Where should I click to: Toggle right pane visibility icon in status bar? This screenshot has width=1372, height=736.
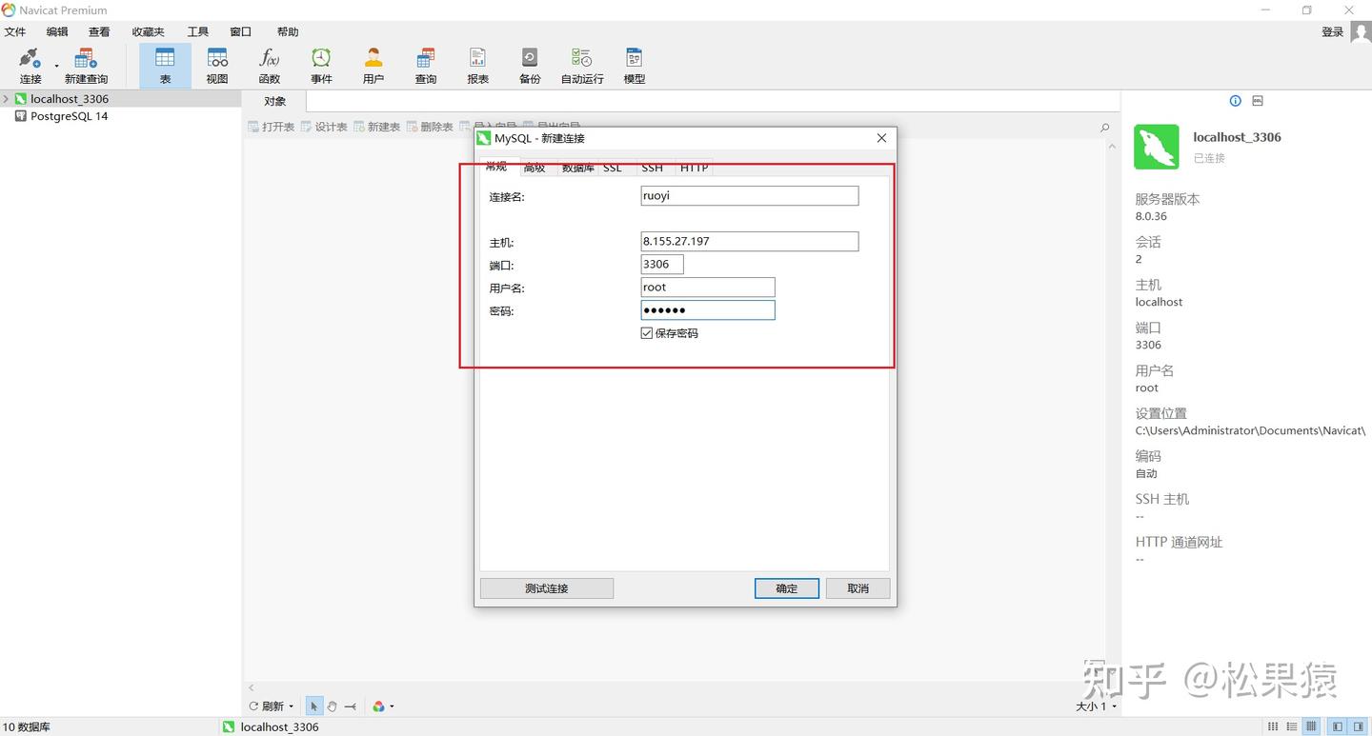pos(1359,726)
